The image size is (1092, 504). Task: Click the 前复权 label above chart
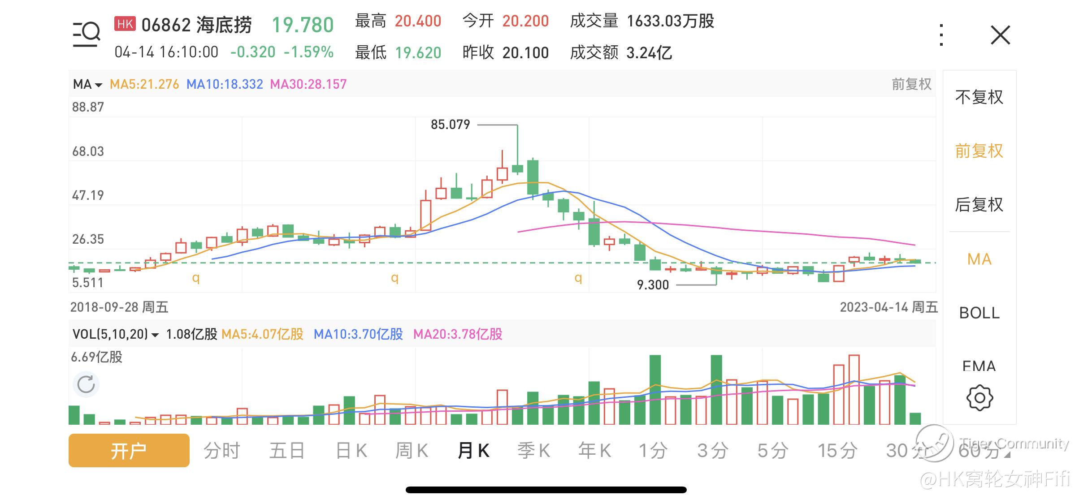pos(911,84)
